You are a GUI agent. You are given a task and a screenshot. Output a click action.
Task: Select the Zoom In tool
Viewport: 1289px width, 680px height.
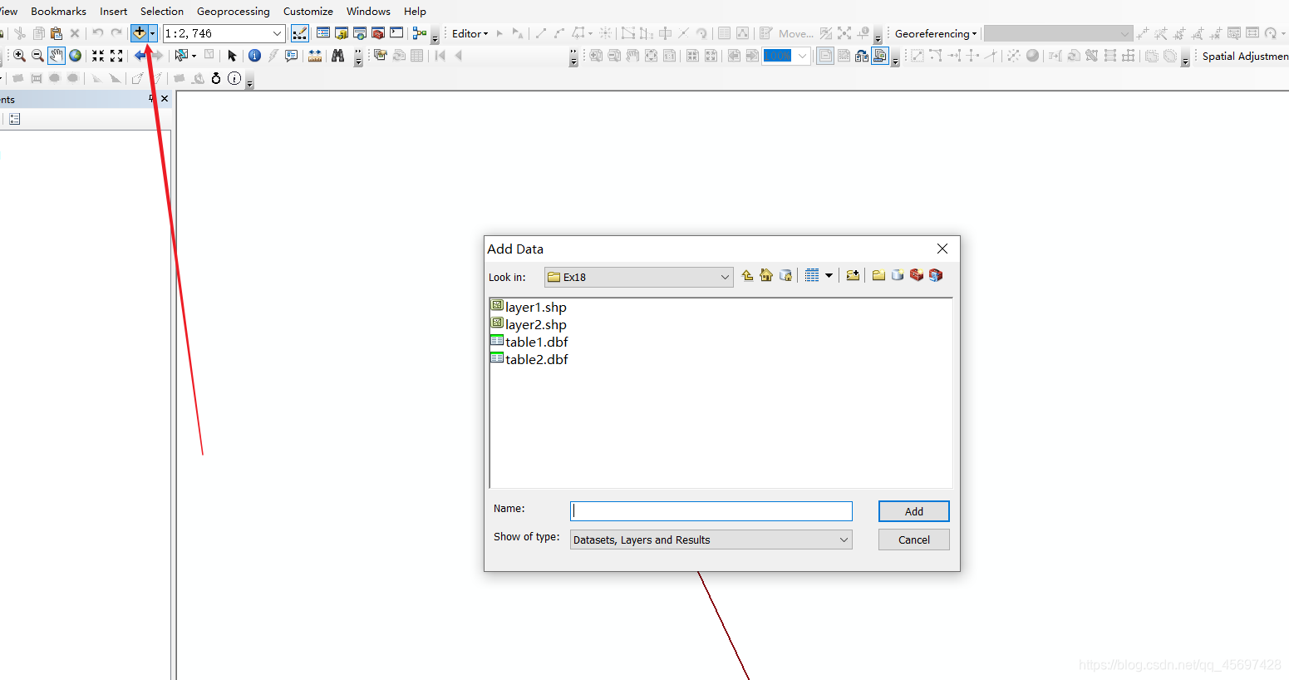[19, 56]
